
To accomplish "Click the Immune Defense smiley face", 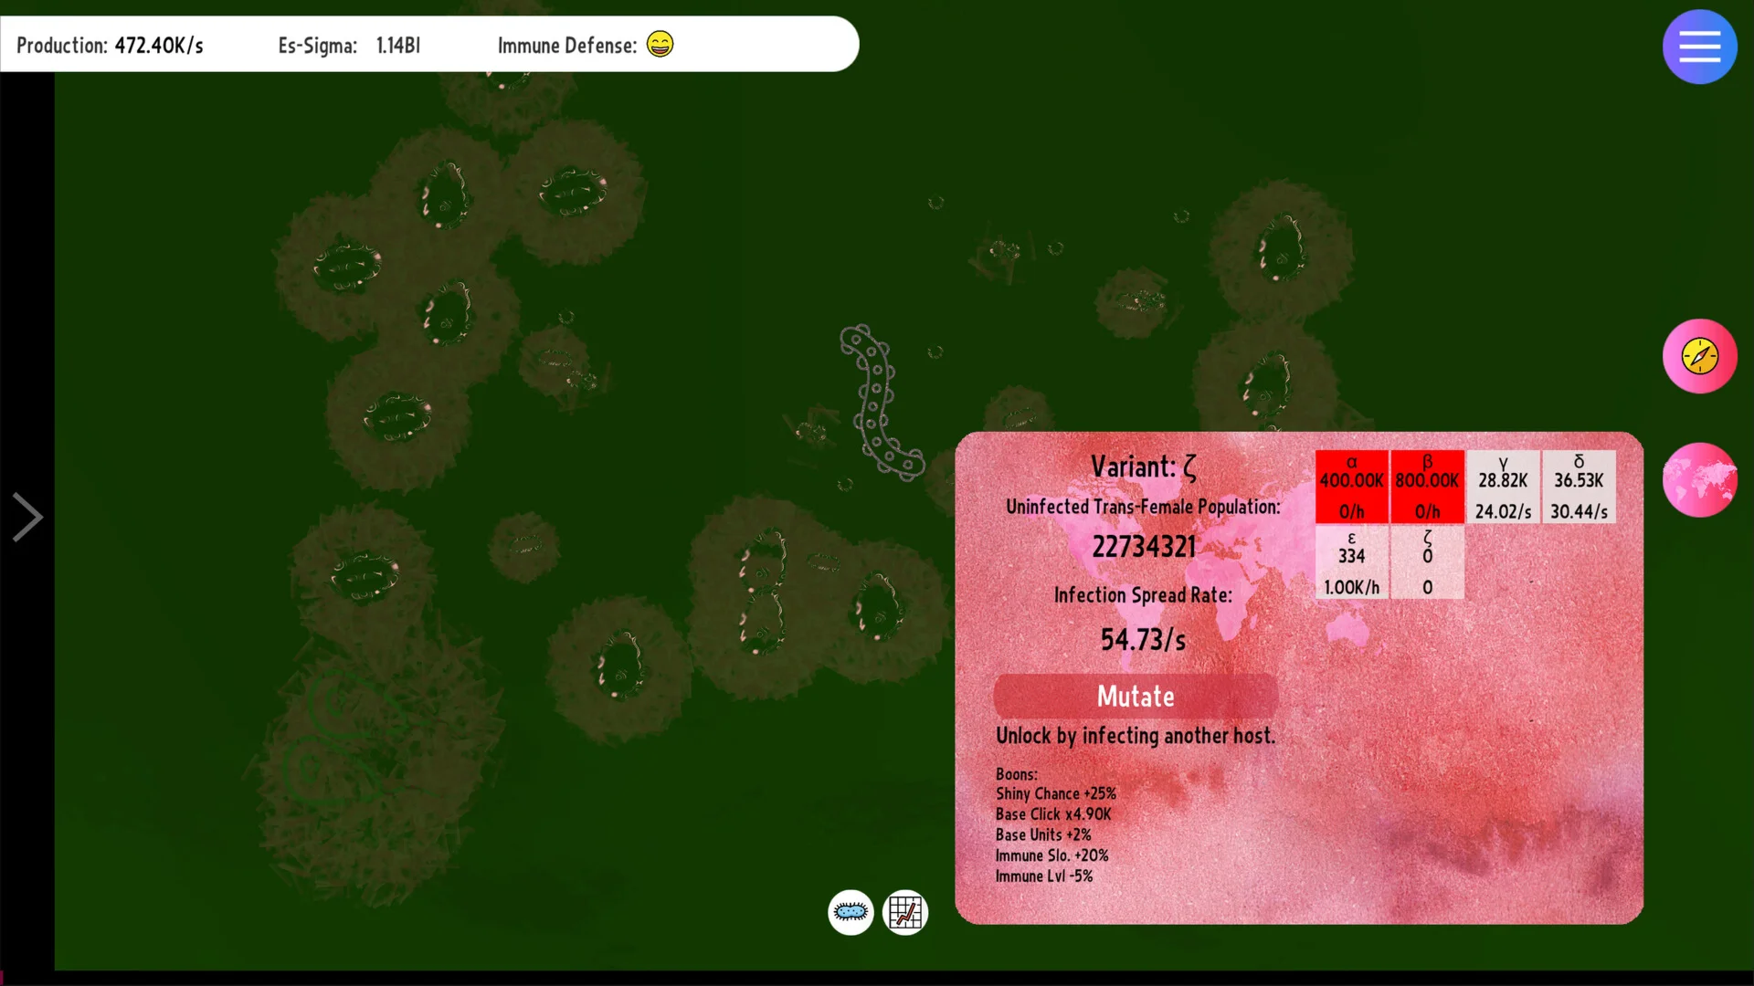I will [660, 44].
